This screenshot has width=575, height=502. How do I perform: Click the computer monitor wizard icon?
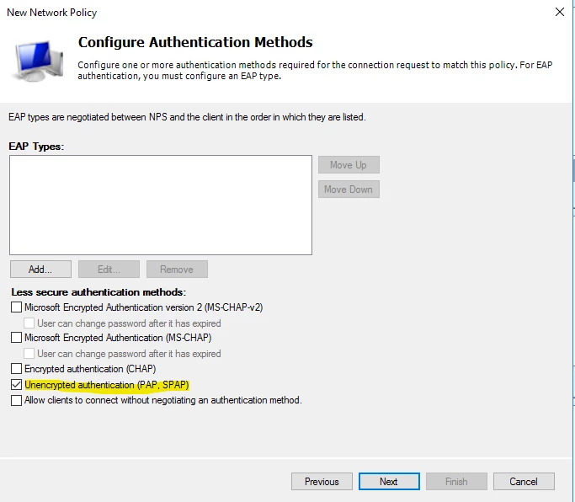click(37, 61)
